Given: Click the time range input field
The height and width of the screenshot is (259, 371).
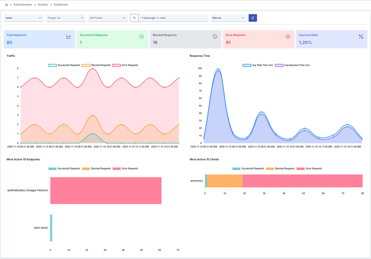Looking at the screenshot, I should pyautogui.click(x=173, y=18).
